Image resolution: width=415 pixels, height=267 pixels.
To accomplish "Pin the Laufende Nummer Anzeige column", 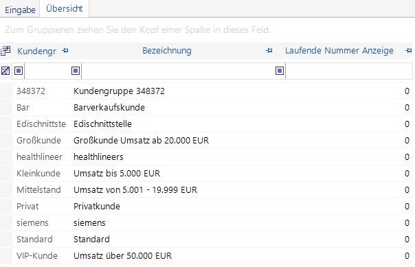I will click(408, 51).
